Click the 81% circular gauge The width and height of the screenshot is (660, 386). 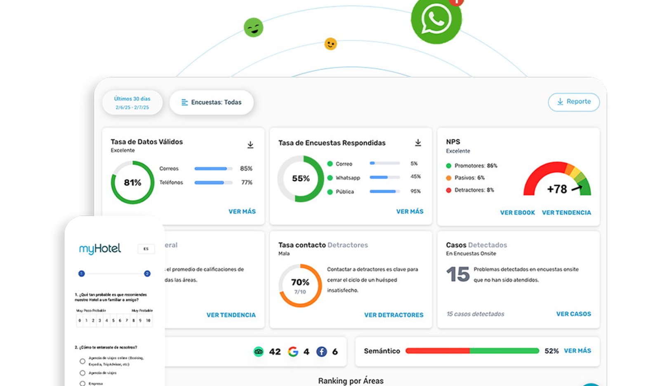click(x=132, y=182)
